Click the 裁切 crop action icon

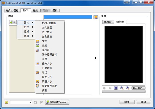pos(37,72)
